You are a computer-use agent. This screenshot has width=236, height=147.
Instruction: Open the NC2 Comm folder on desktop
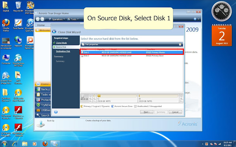(x=18, y=78)
